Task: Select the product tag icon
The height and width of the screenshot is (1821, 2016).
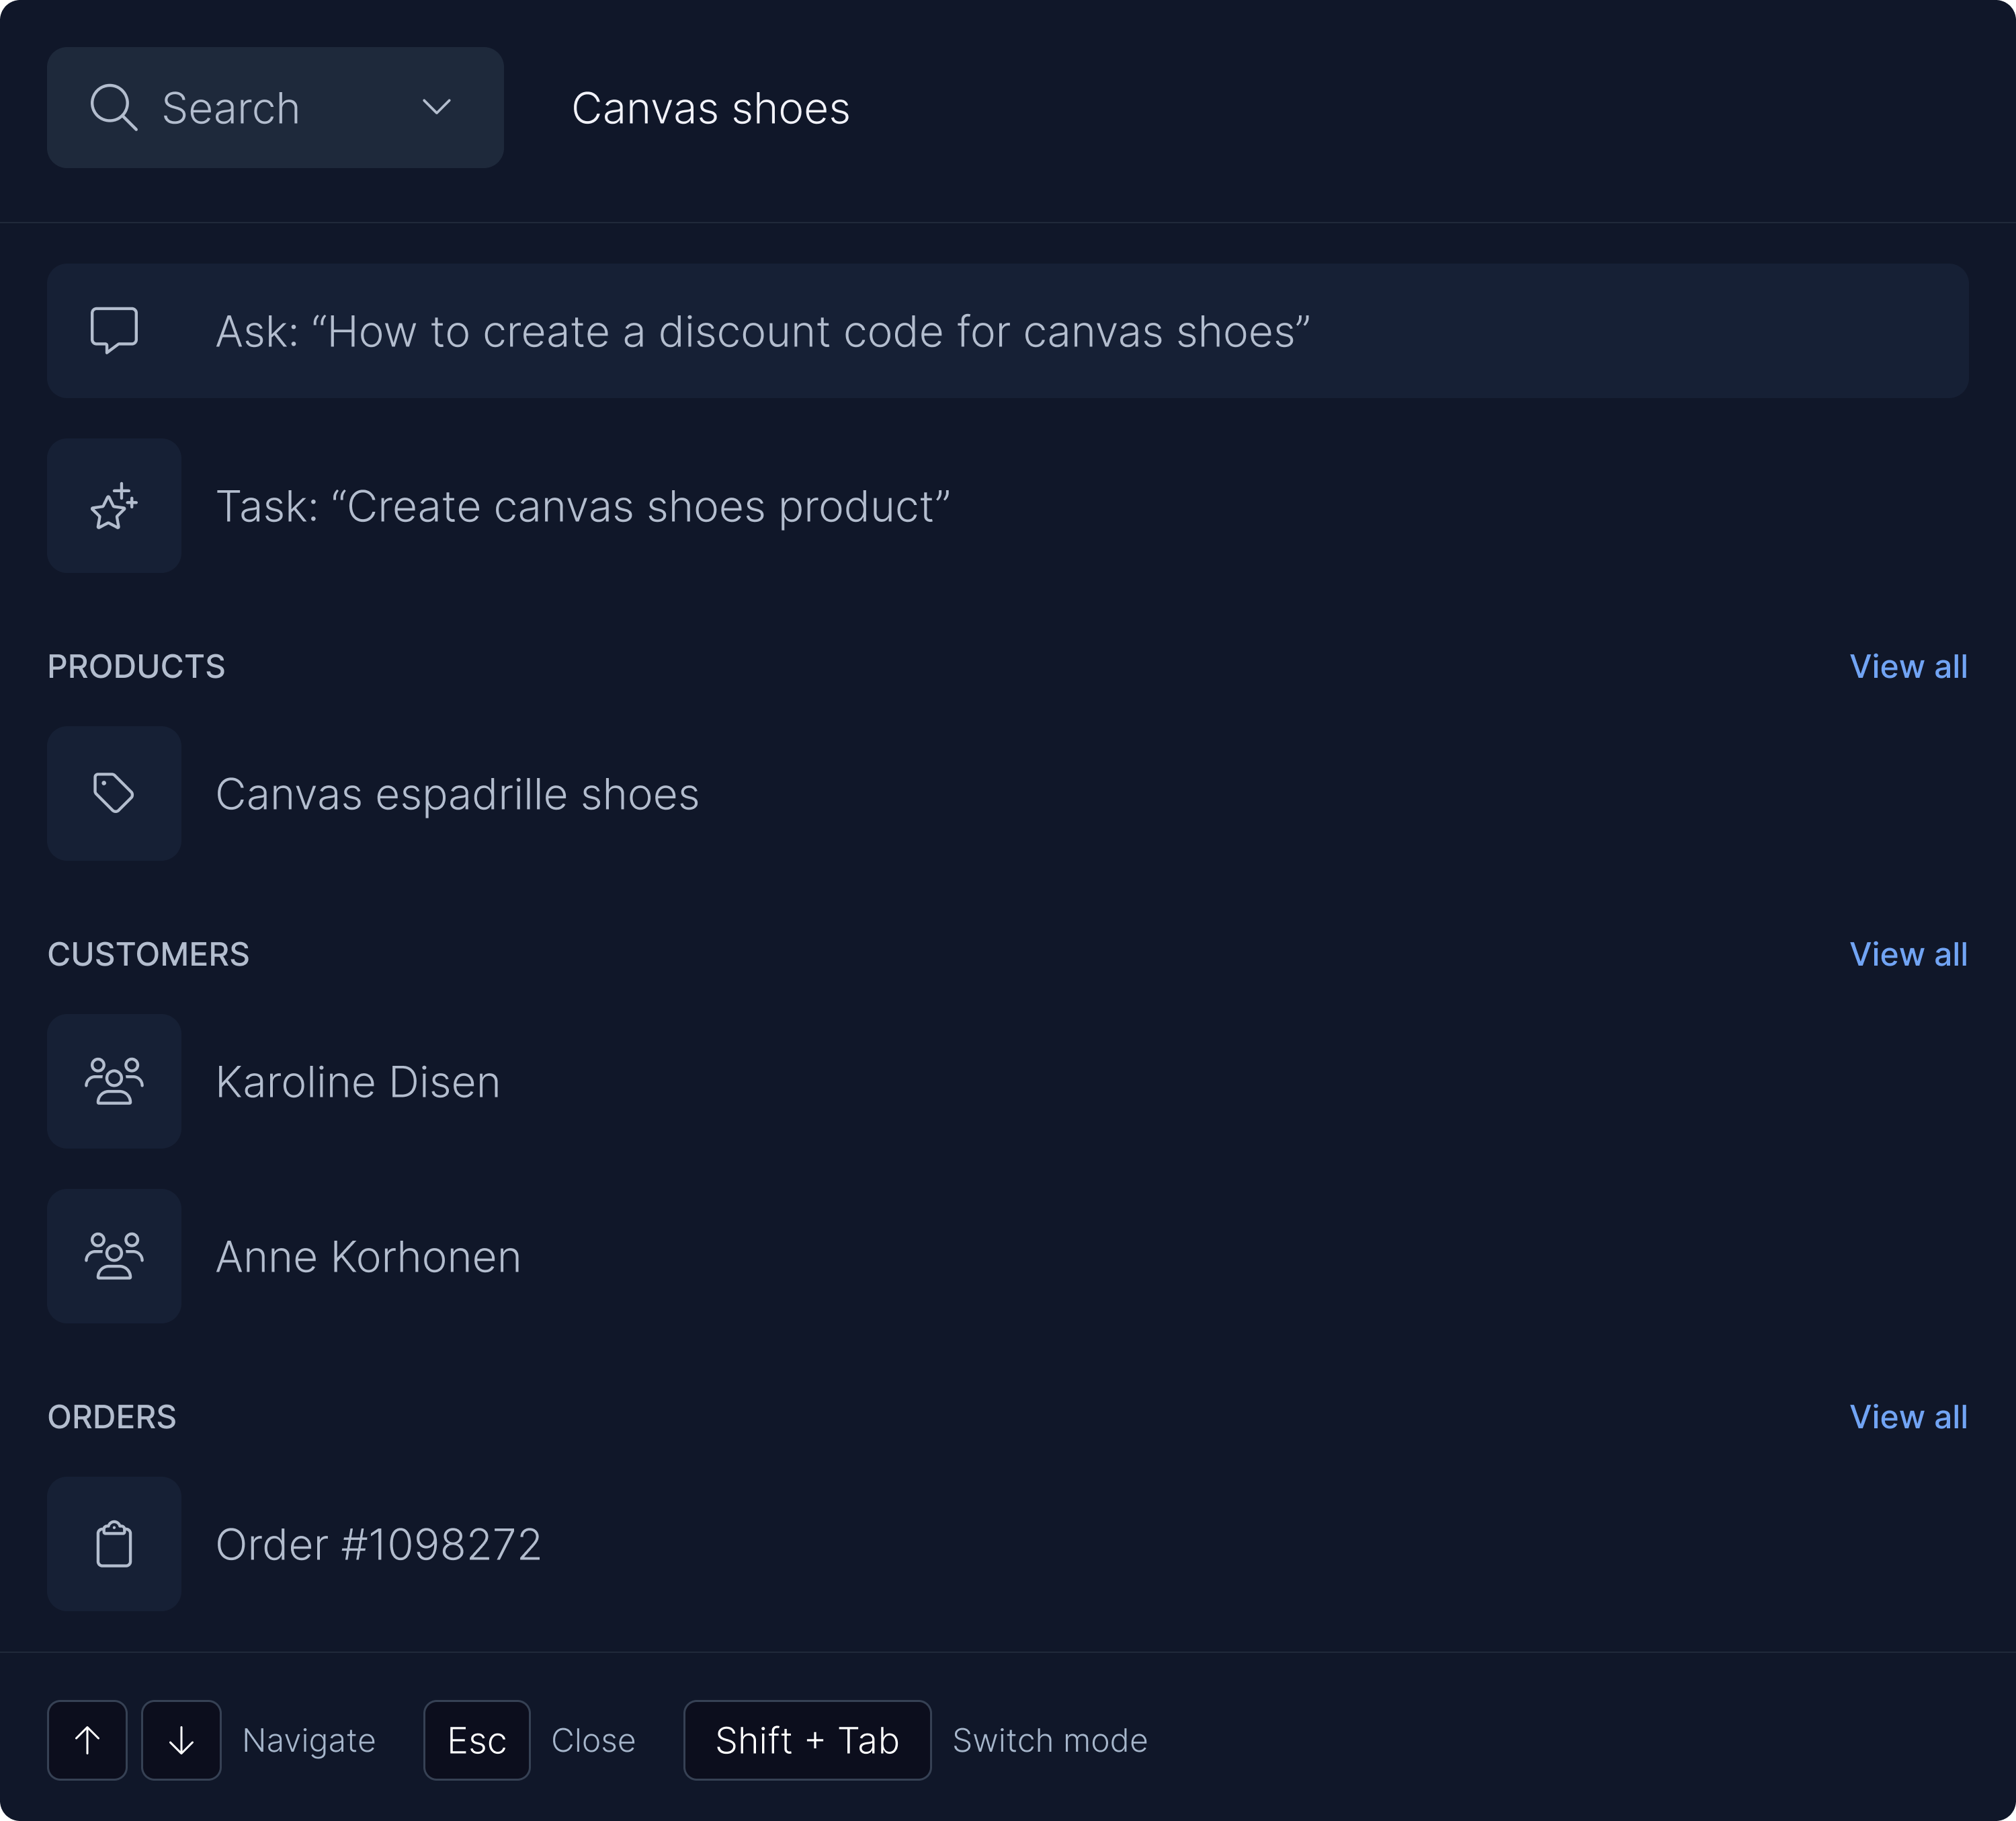Action: coord(113,792)
